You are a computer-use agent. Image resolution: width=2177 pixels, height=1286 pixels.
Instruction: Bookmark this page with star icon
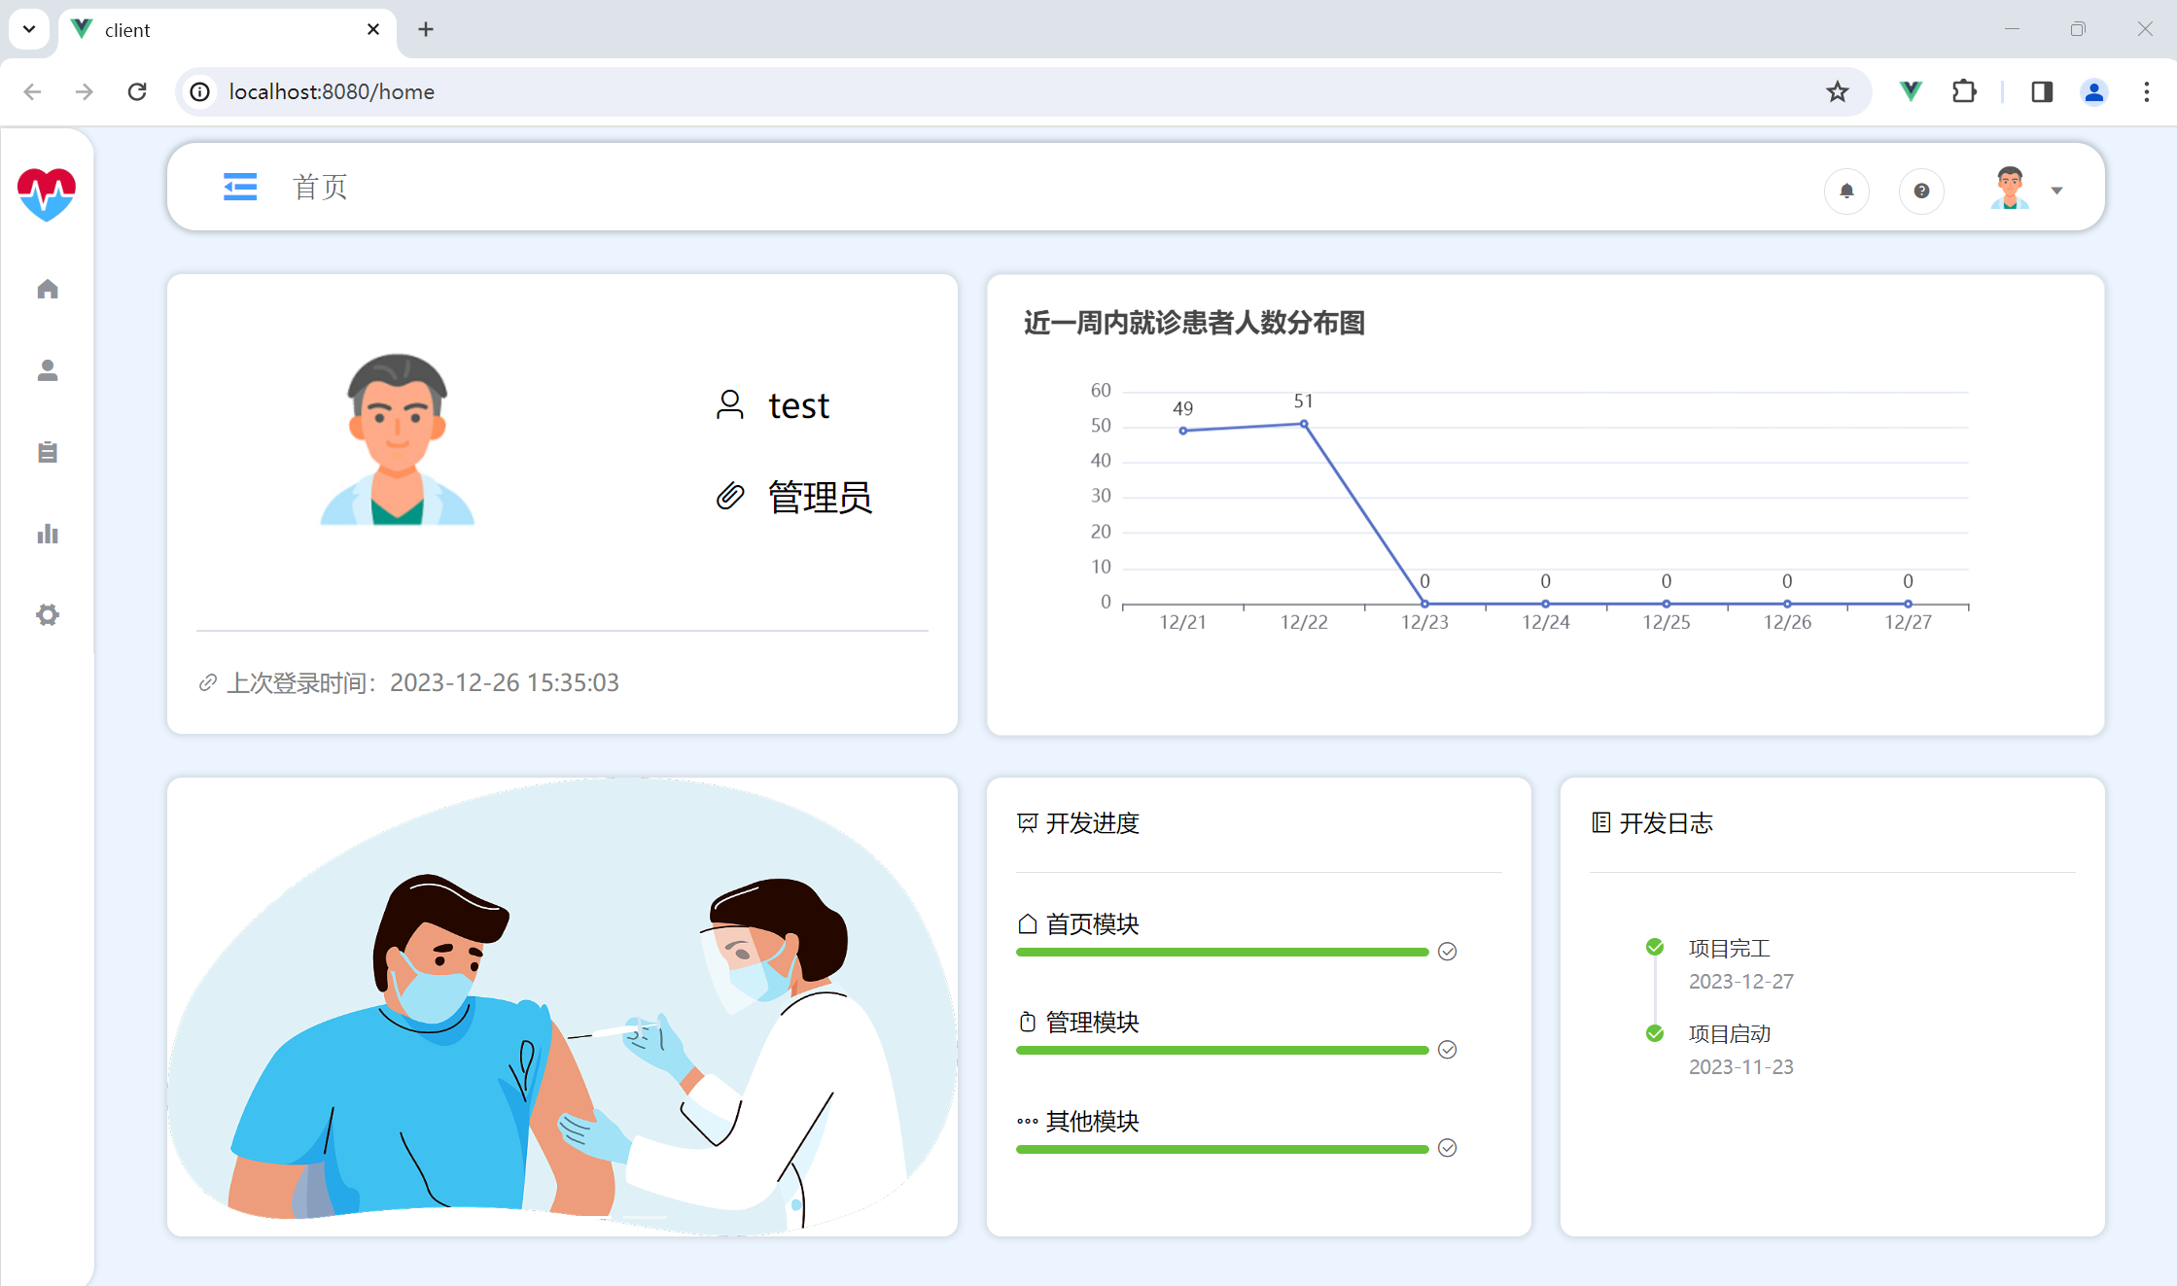(x=1837, y=91)
